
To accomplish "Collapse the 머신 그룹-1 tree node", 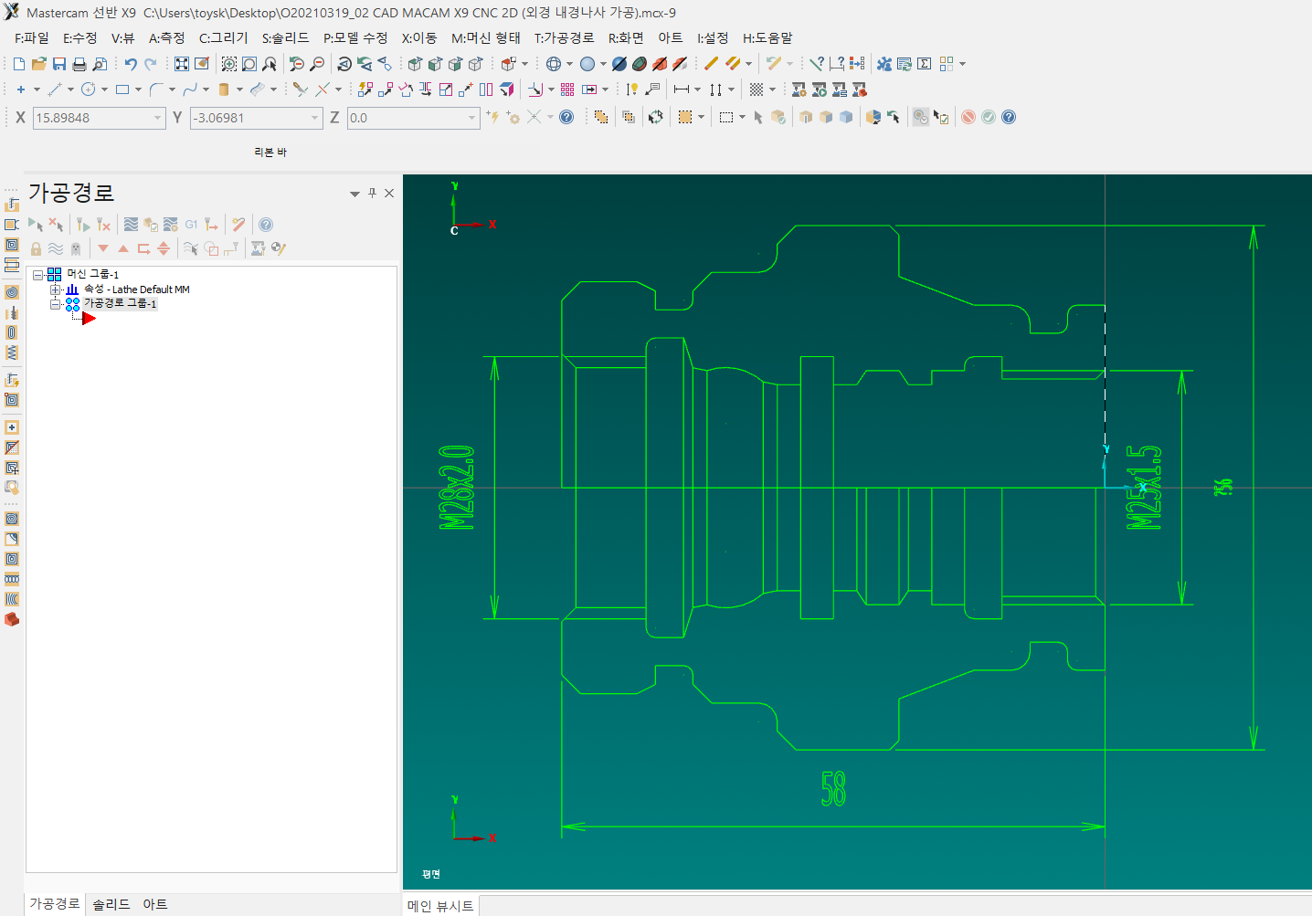I will (38, 274).
